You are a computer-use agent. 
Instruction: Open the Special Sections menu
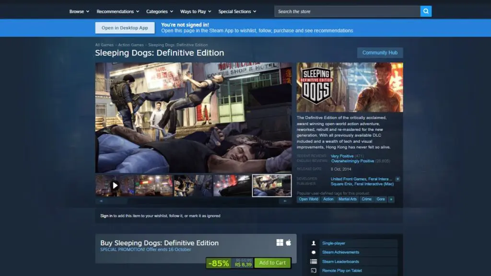(237, 11)
